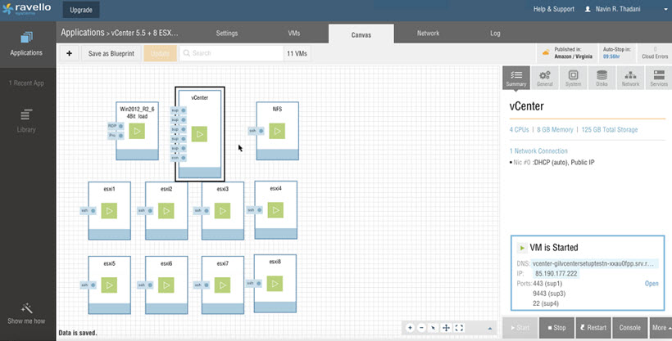Click the RDP service port on Win2012 VM
This screenshot has height=341, width=672.
(x=116, y=126)
